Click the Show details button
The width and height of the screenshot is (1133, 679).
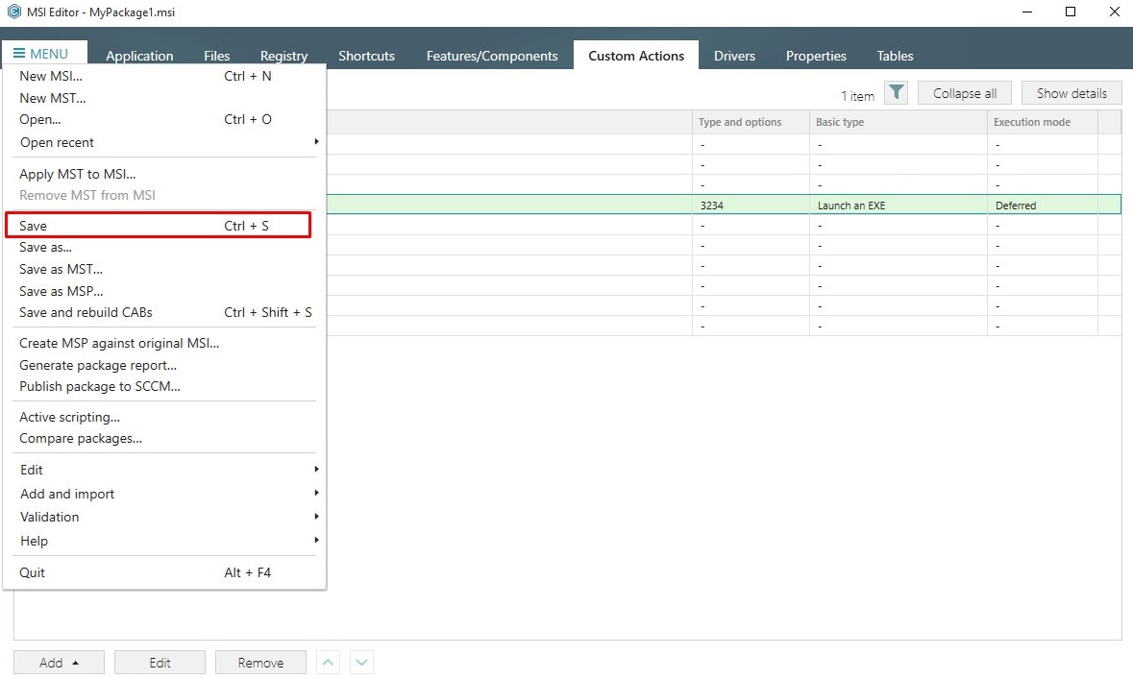coord(1071,93)
